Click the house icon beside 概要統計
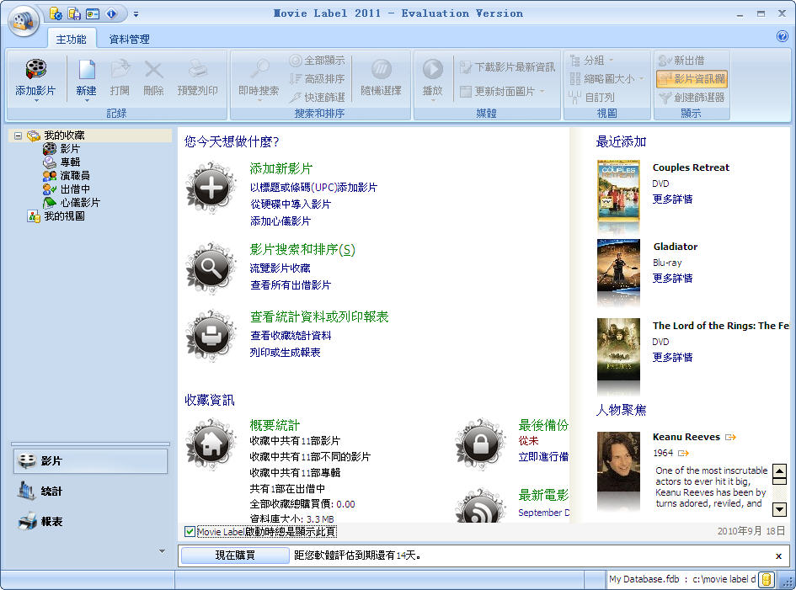The image size is (796, 590). [211, 444]
